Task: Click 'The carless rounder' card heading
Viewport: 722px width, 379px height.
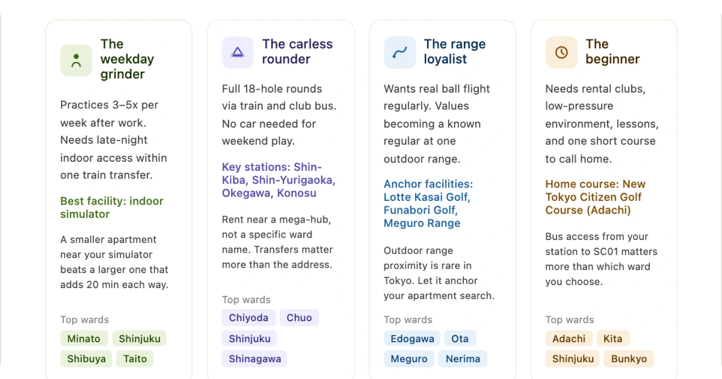Action: (x=297, y=52)
